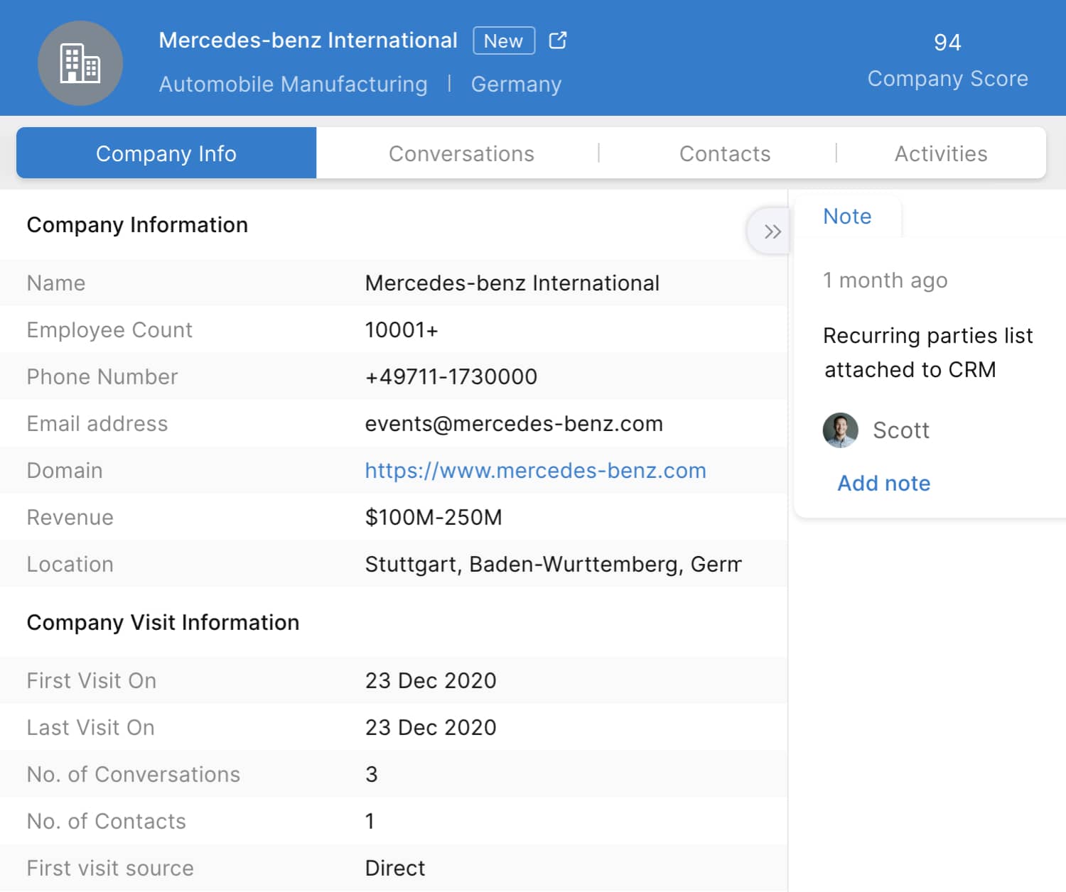Open the mercedes-benz.com domain link

click(535, 471)
